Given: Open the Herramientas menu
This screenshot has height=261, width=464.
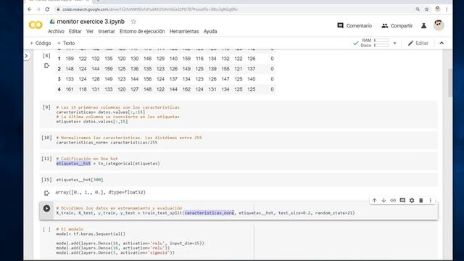Looking at the screenshot, I should click(x=184, y=31).
